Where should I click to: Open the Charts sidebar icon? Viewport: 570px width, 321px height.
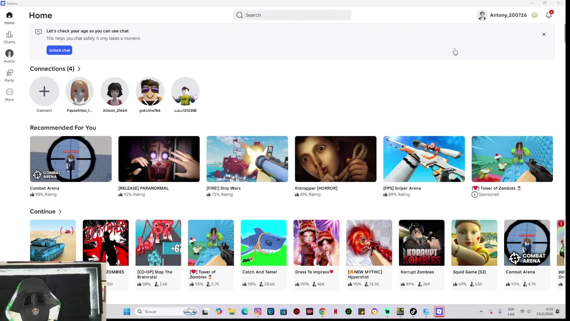[x=9, y=34]
